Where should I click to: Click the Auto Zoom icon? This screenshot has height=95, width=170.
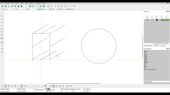coord(65,6)
